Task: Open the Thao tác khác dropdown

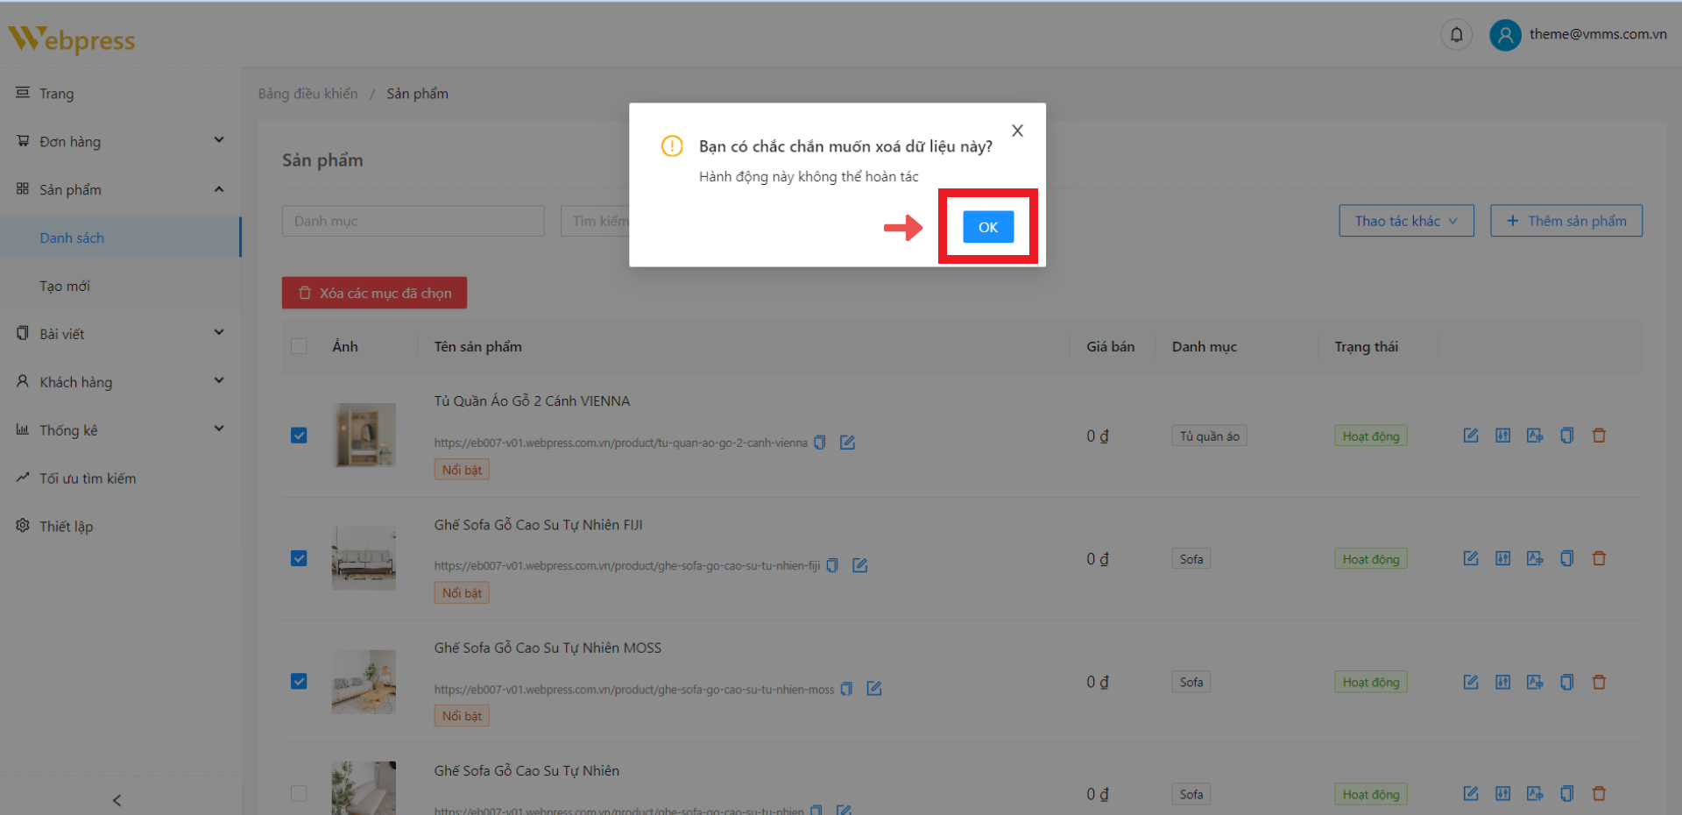Action: tap(1405, 221)
